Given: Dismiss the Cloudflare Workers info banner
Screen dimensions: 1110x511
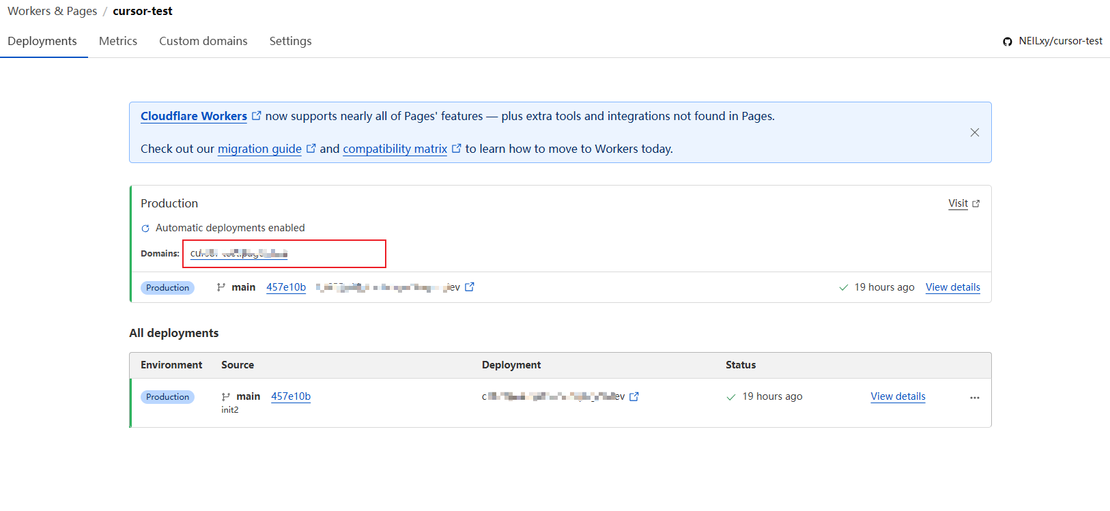Looking at the screenshot, I should click(x=975, y=132).
